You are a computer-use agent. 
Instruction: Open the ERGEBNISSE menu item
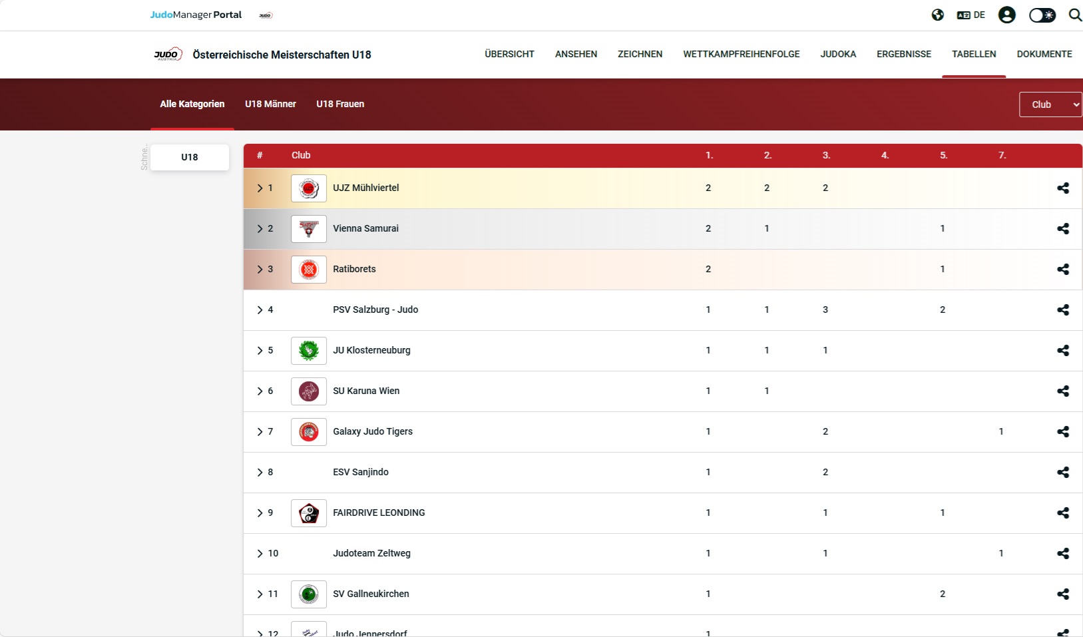pos(903,54)
